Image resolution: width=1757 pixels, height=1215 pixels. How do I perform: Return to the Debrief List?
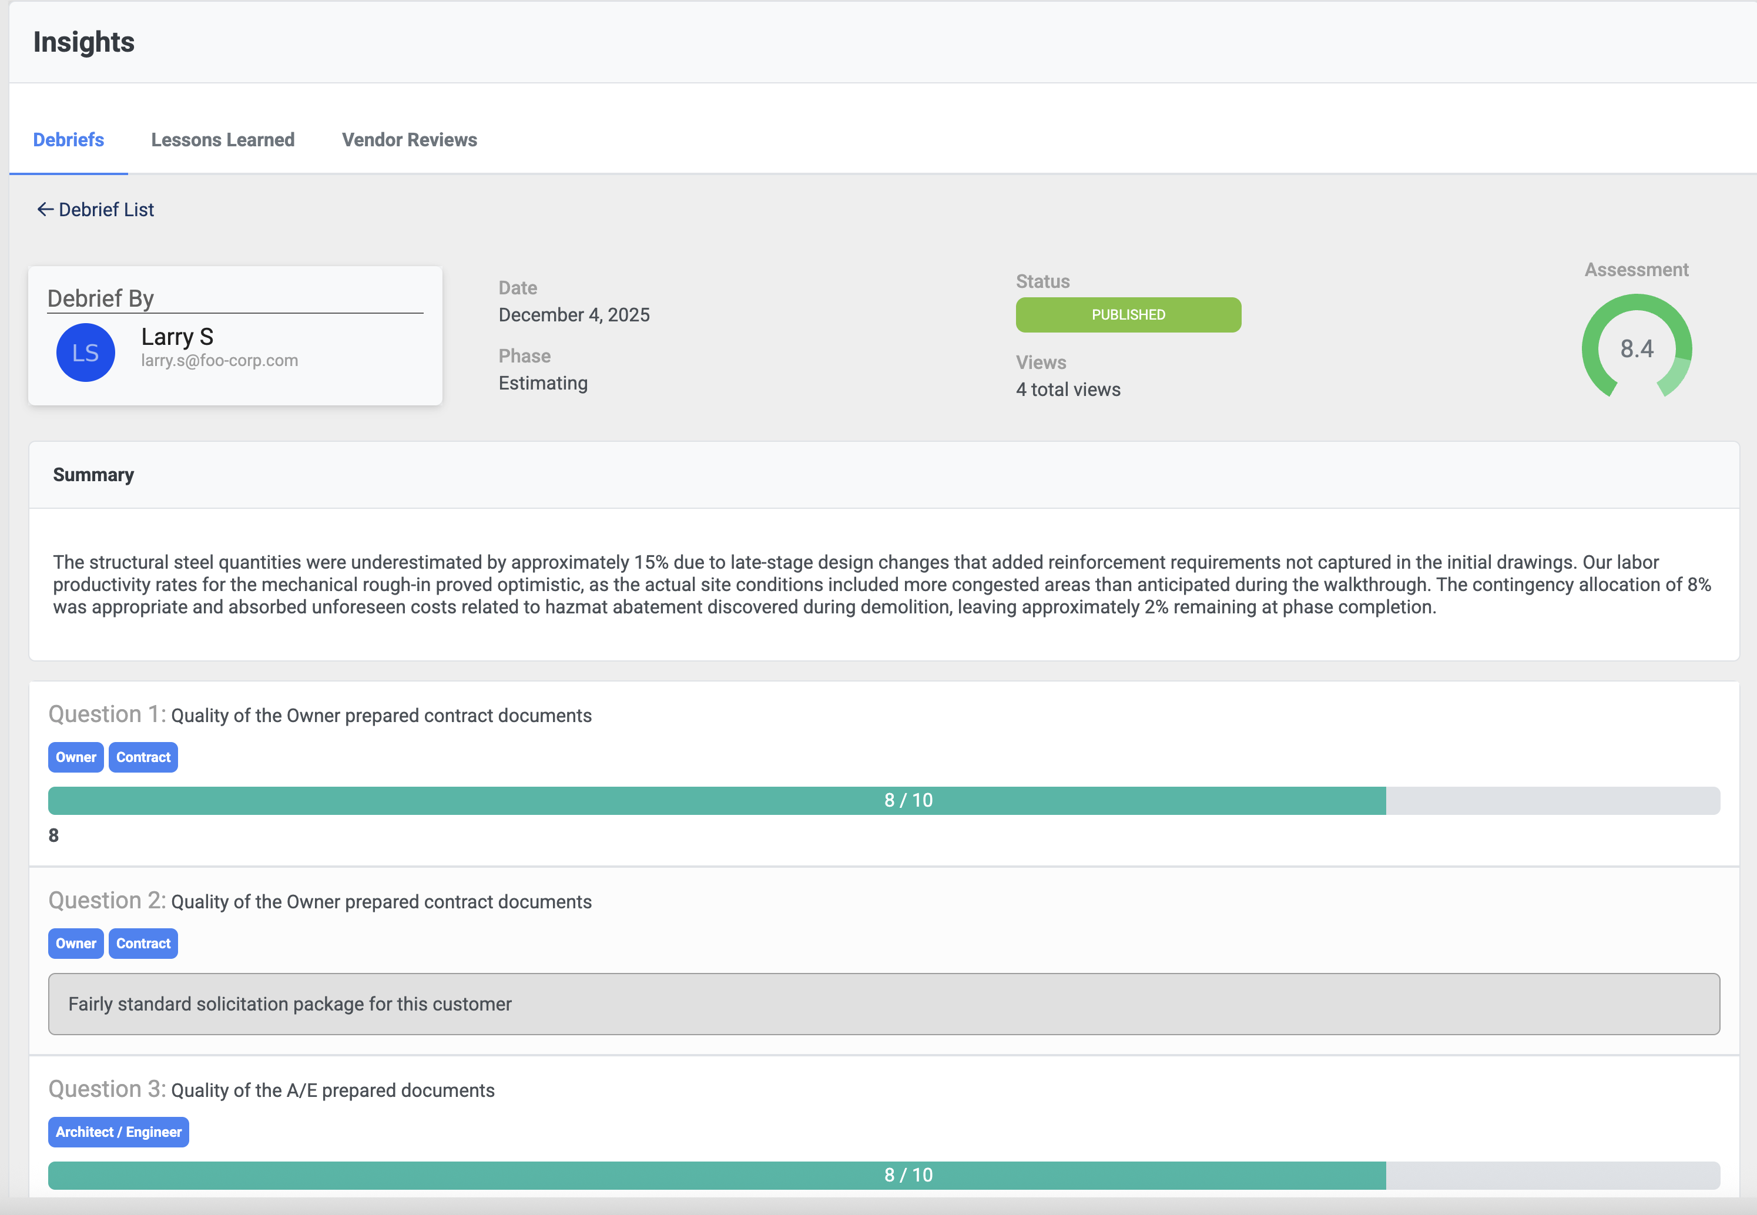(106, 209)
